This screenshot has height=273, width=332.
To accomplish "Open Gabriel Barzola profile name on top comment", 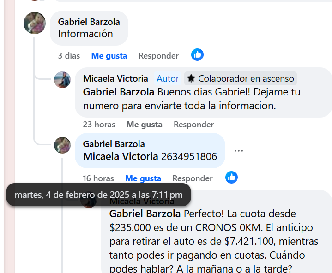I will click(89, 22).
